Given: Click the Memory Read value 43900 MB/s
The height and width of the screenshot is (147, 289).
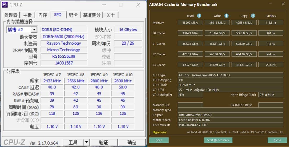Looking at the screenshot, I should tap(190, 23).
